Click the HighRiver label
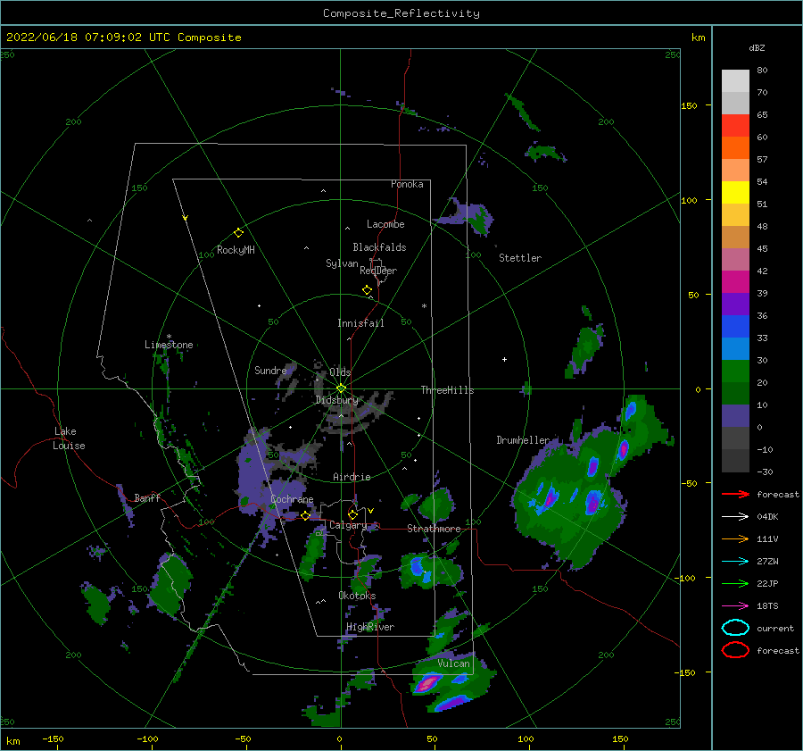The image size is (803, 751). pyautogui.click(x=370, y=627)
